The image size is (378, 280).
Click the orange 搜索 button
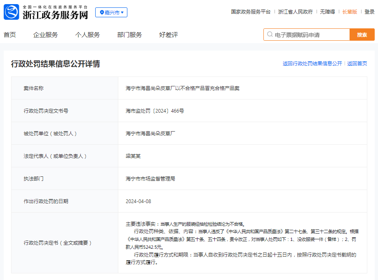click(x=362, y=35)
